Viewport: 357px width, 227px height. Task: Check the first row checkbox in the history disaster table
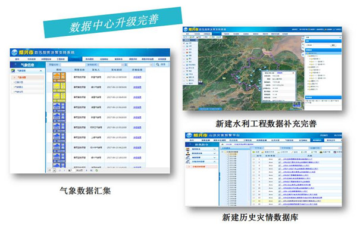[x=253, y=159]
